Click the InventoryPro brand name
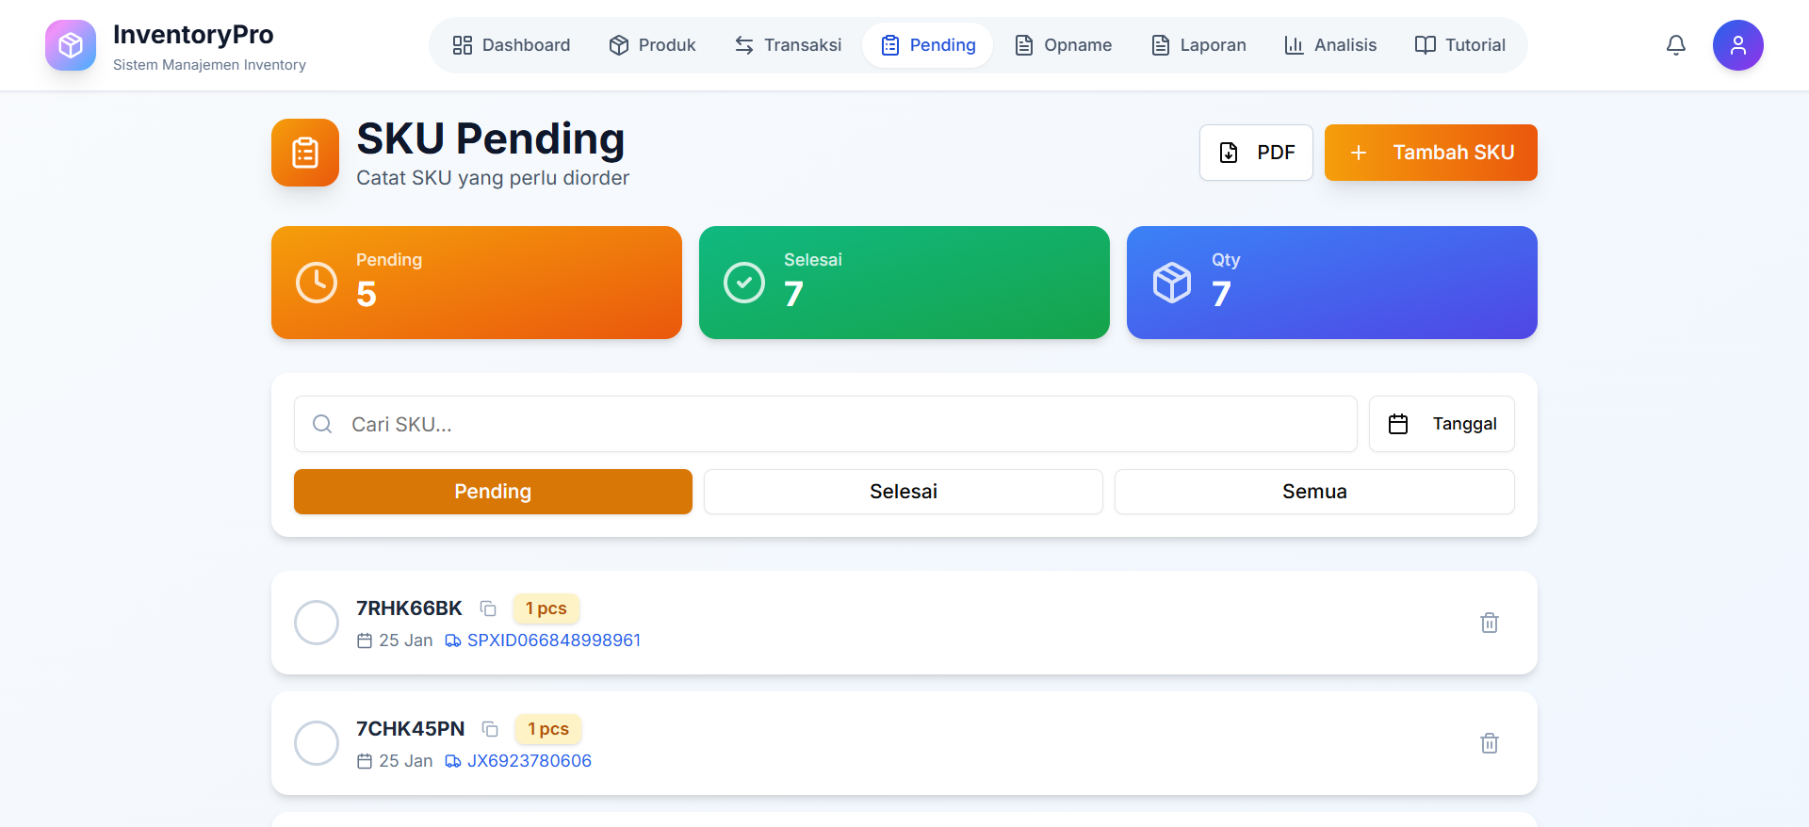Screen dimensions: 1809x827 [x=193, y=35]
